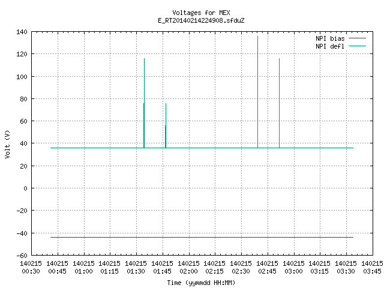The image size is (384, 288).
Task: Click the chart title 'Voltages for MEX'
Action: pos(201,13)
